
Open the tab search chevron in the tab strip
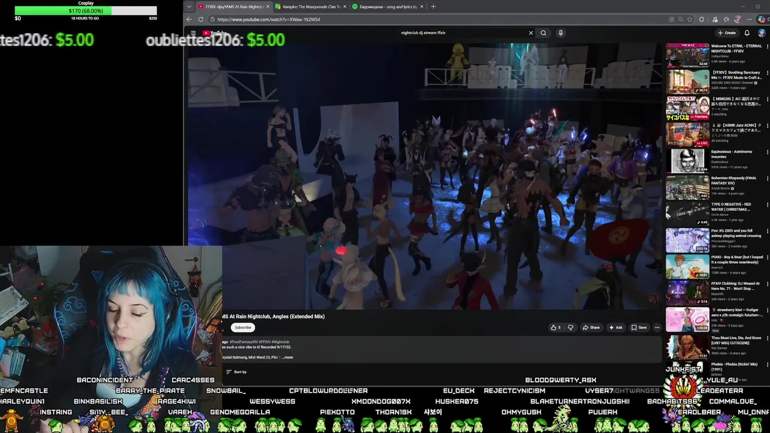(189, 7)
